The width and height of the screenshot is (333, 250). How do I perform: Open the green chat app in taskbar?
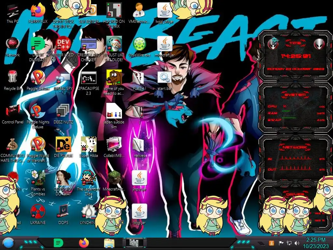pos(58,243)
